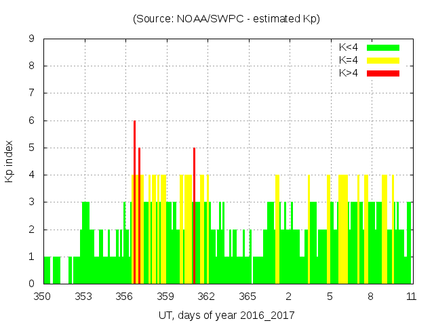Click the 6 label on the y-axis
Screen dimensions: 434x325
pyautogui.click(x=32, y=121)
